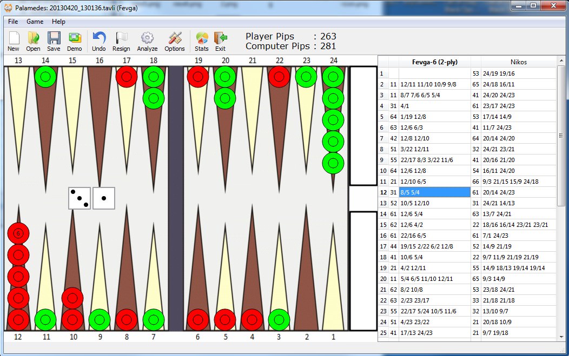The width and height of the screenshot is (569, 356).
Task: Select highlighted move 8/5 5/4 in row 12
Action: (434, 192)
